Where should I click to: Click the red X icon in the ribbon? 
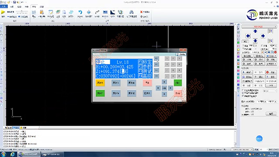141,12
